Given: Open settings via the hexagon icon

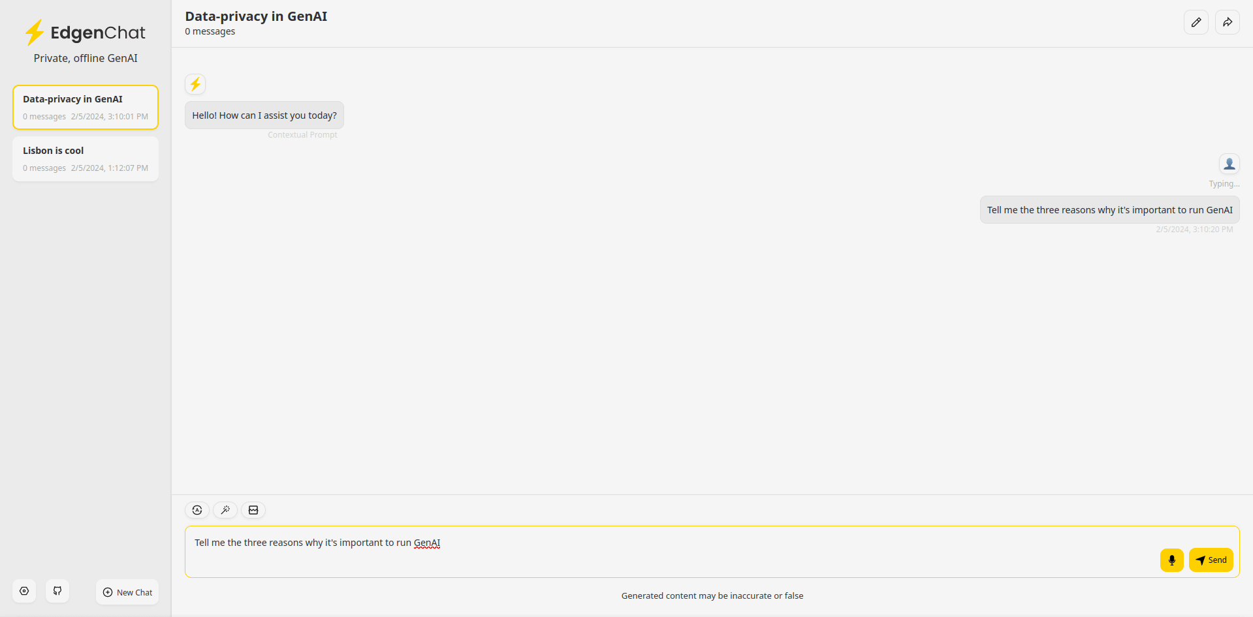Looking at the screenshot, I should (24, 591).
